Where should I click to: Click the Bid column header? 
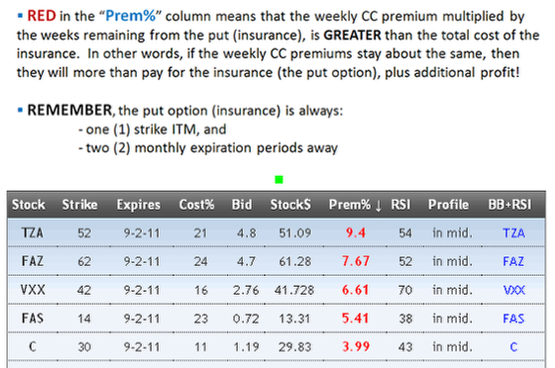click(x=242, y=205)
